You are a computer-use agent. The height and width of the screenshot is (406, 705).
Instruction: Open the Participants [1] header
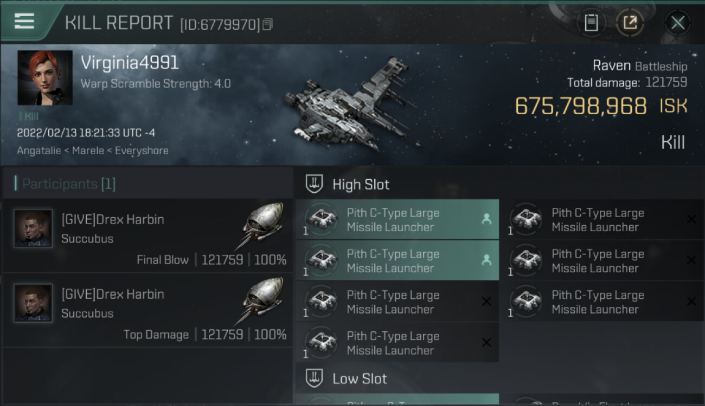tap(68, 184)
